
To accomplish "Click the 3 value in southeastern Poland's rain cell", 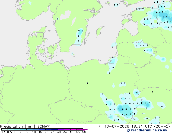I will (x=122, y=109).
